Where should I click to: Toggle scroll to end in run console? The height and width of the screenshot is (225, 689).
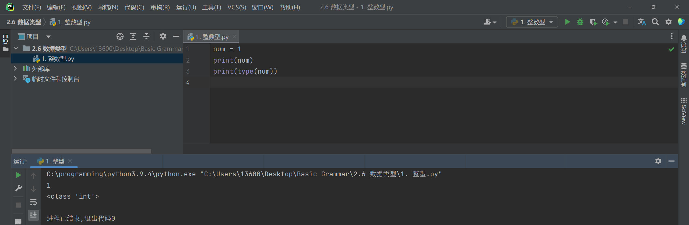33,215
